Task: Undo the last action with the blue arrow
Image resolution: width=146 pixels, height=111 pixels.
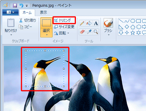Action: click(21, 5)
